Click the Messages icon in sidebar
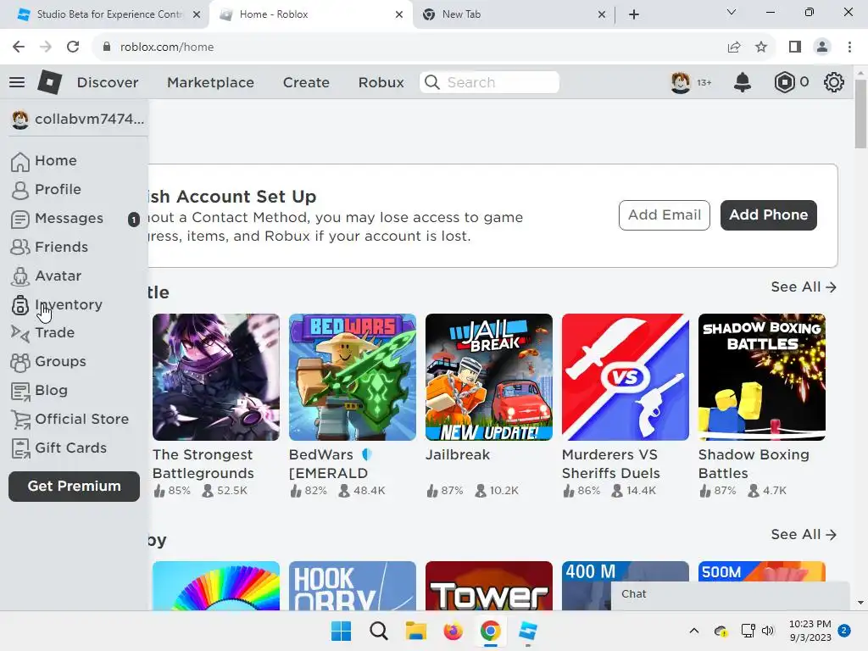The width and height of the screenshot is (868, 651). pos(20,219)
